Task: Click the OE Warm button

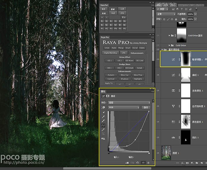Action: 129,61
